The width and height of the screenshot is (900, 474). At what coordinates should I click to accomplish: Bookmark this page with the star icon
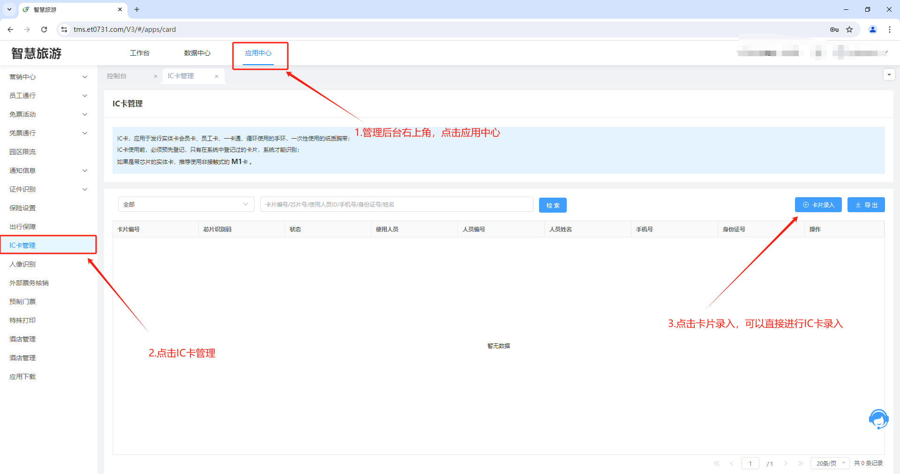click(849, 30)
